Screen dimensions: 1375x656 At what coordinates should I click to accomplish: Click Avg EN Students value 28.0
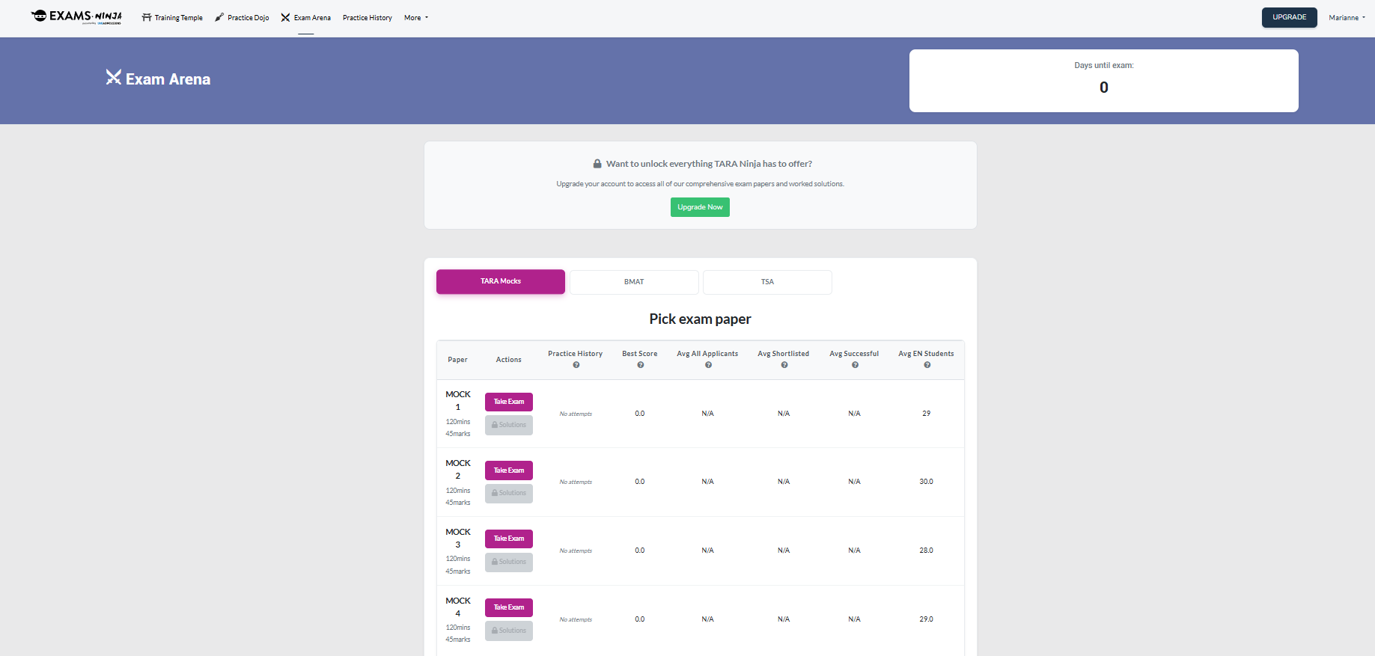[926, 551]
